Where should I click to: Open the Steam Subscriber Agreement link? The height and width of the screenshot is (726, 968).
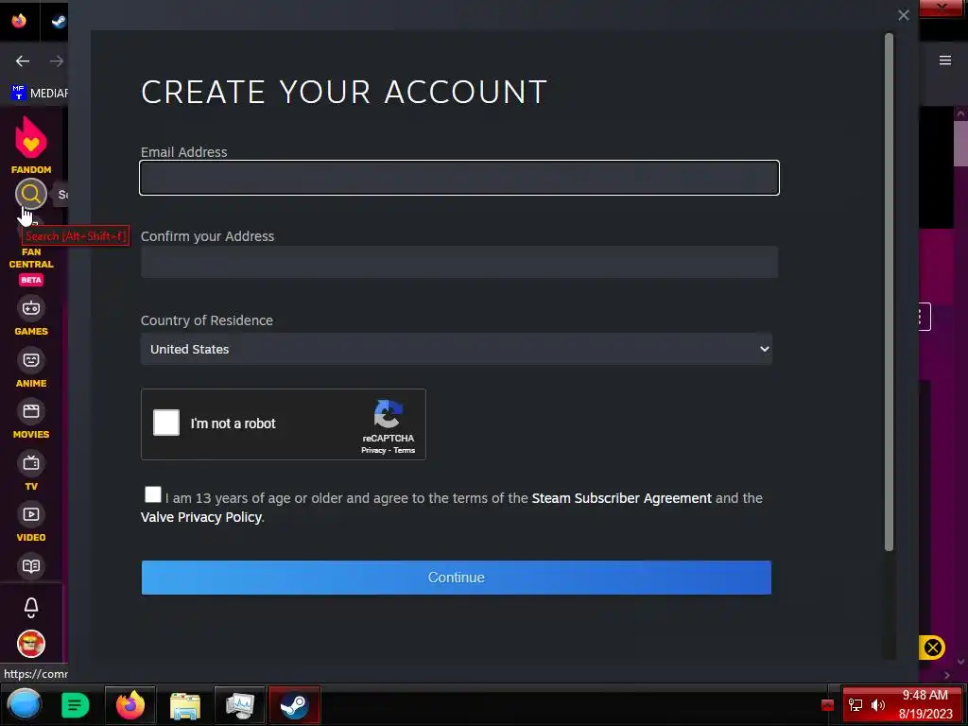621,498
